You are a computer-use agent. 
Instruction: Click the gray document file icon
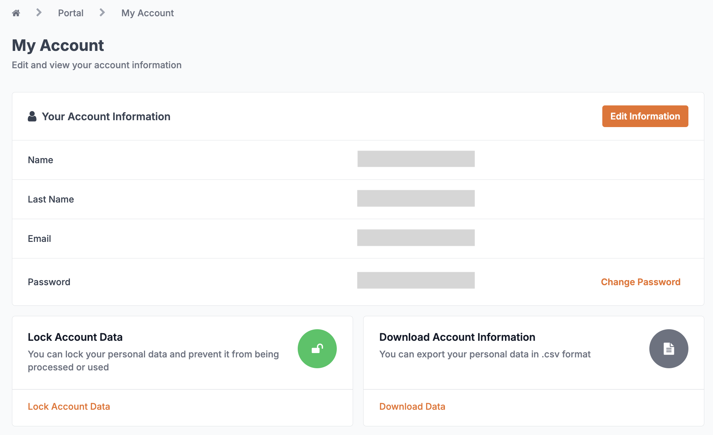(x=669, y=349)
